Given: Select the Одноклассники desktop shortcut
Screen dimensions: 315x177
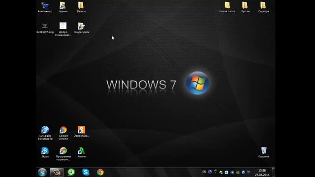Looking at the screenshot, I should point(81,131).
